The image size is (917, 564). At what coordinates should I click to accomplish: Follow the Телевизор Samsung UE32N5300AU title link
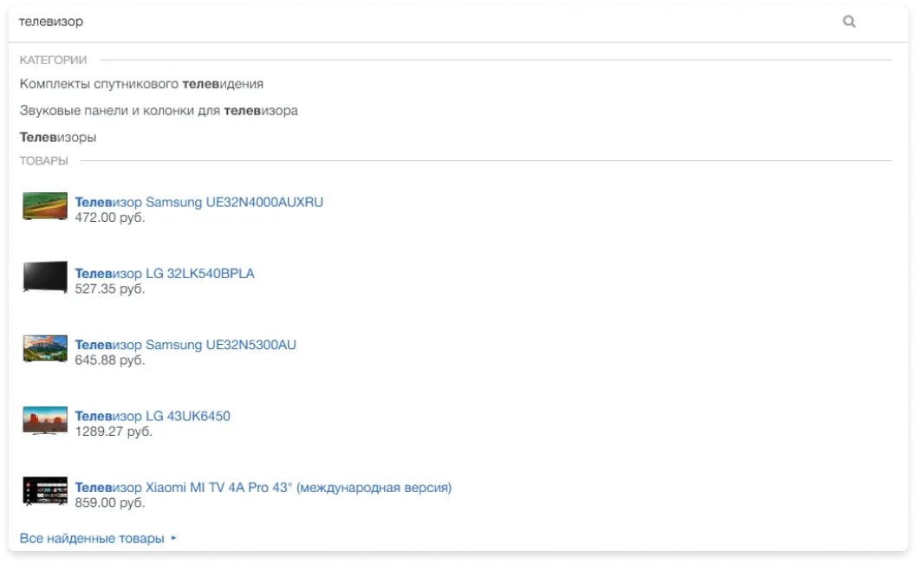click(185, 345)
